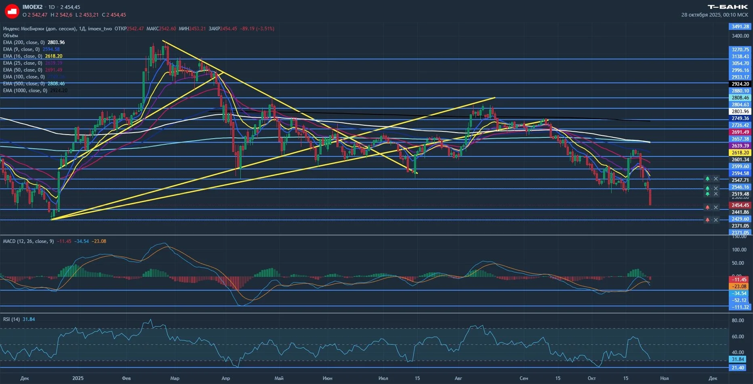Click the green alert bell beside 2547.71

pos(707,179)
